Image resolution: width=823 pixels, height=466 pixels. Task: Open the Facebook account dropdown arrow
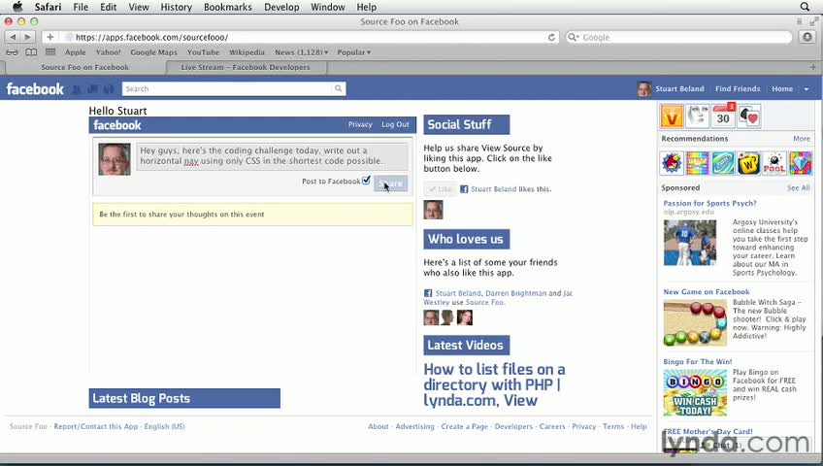tap(807, 89)
